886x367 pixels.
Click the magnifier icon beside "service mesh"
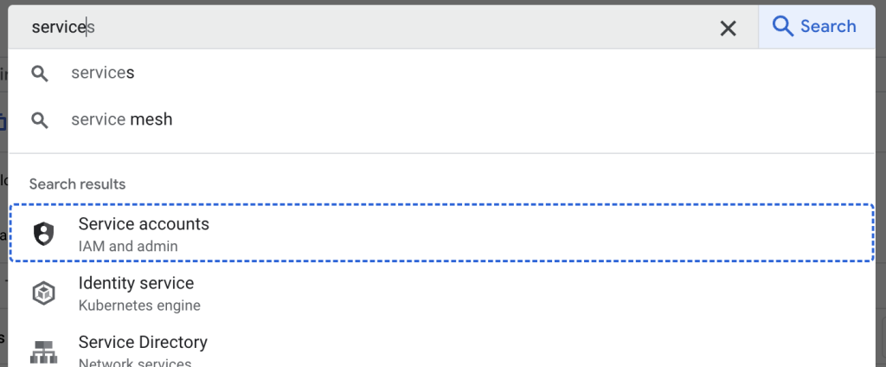coord(40,120)
